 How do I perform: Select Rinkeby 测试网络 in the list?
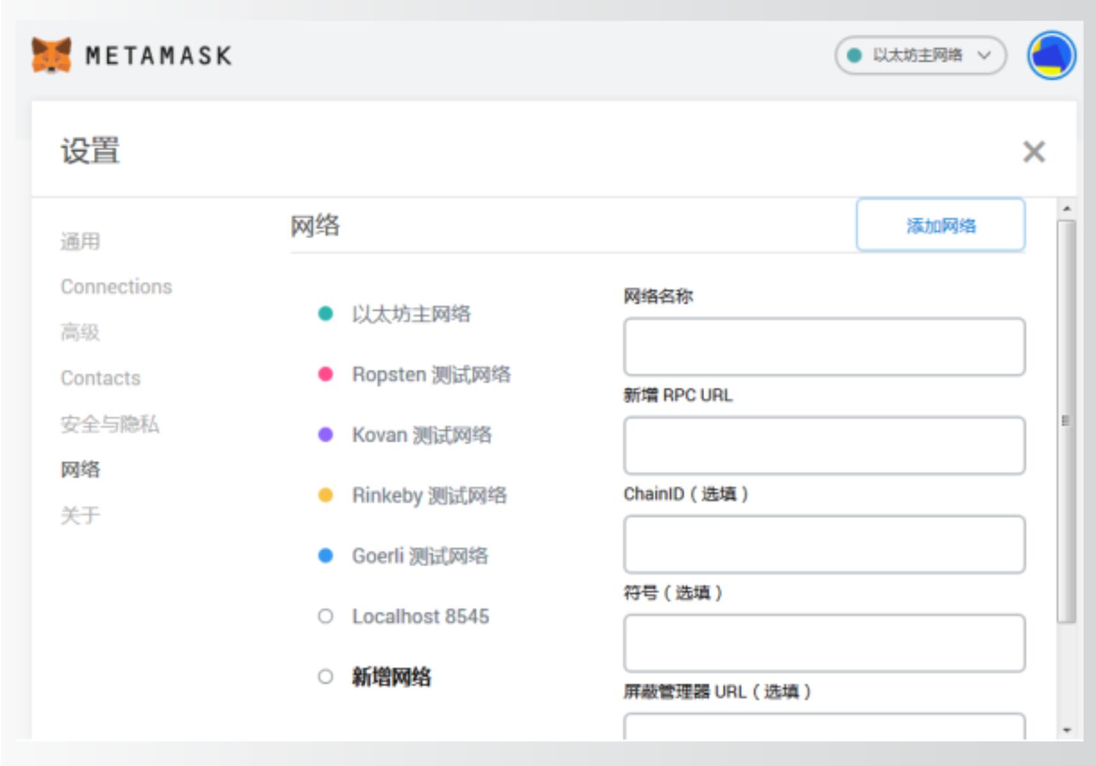click(x=430, y=495)
